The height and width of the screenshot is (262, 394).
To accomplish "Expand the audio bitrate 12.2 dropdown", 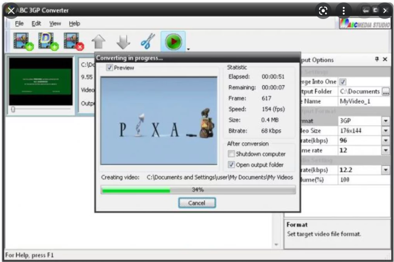I will click(386, 170).
